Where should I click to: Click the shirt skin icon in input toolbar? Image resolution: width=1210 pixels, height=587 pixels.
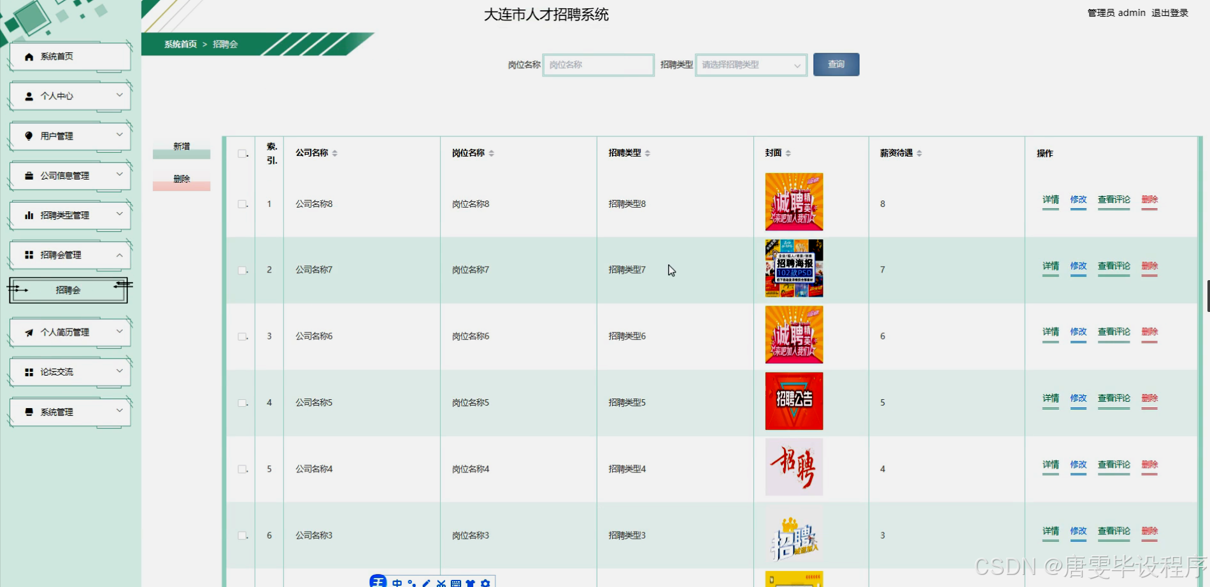(471, 583)
